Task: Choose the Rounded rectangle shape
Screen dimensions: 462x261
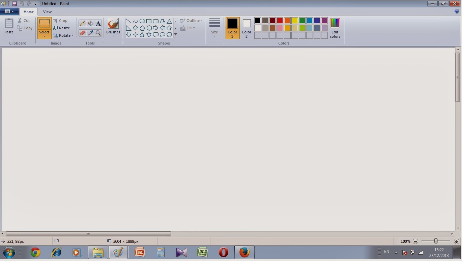Action: tap(155, 21)
